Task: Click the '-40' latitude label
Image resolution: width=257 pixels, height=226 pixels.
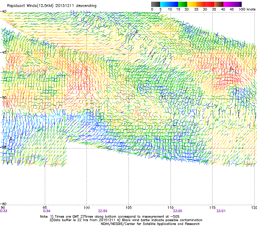Action: [3, 11]
